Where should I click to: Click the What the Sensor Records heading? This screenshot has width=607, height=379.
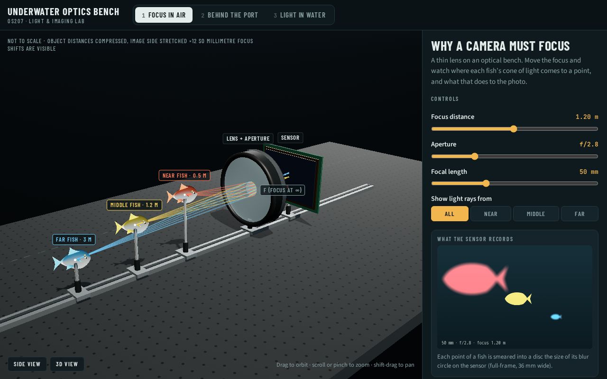tap(475, 239)
